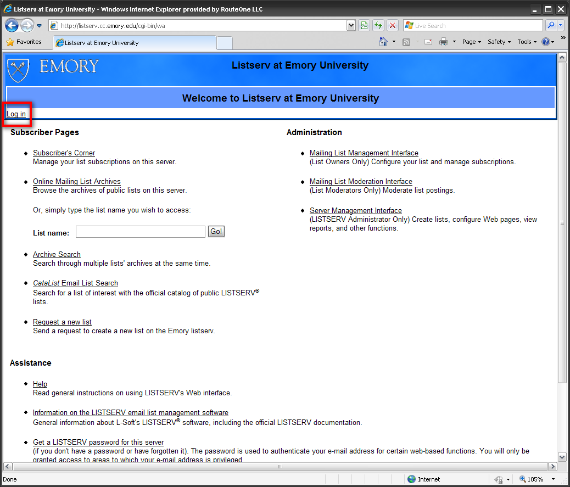Click the RSS feeds icon
This screenshot has width=570, height=487.
(406, 42)
